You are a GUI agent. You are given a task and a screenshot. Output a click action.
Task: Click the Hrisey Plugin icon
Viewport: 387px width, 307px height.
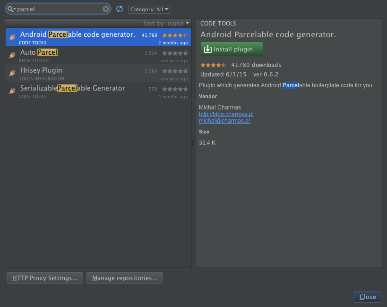coord(11,74)
